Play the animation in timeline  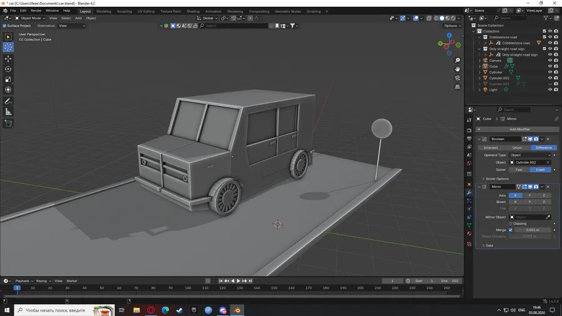(239, 281)
